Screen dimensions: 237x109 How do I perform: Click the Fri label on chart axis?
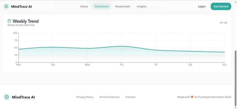point(156,65)
